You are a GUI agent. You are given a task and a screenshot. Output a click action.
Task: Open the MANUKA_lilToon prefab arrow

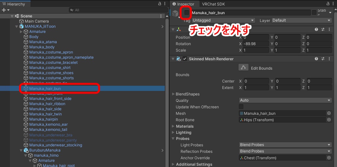pos(163,26)
